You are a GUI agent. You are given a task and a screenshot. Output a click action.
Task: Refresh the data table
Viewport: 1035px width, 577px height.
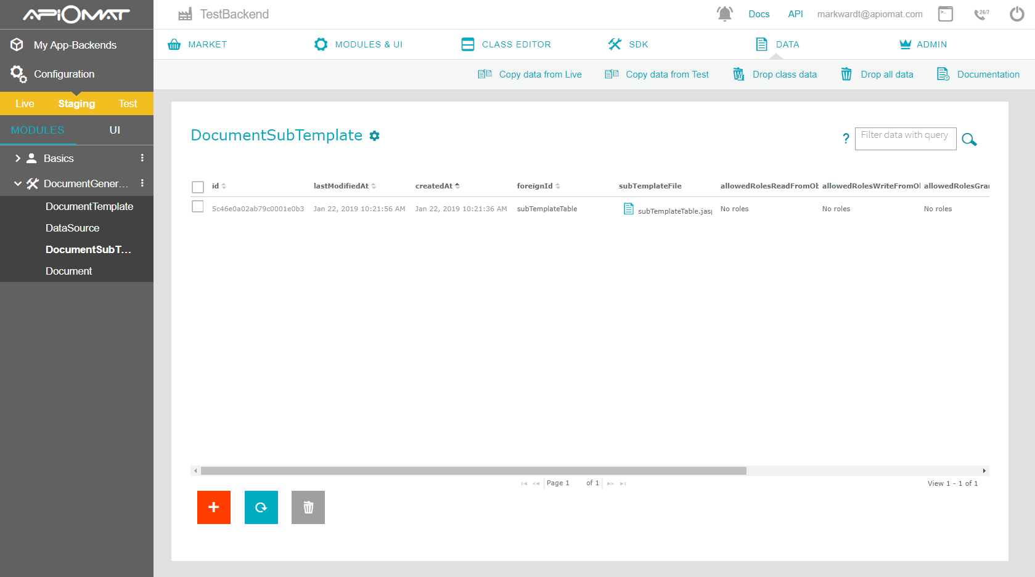(x=261, y=507)
